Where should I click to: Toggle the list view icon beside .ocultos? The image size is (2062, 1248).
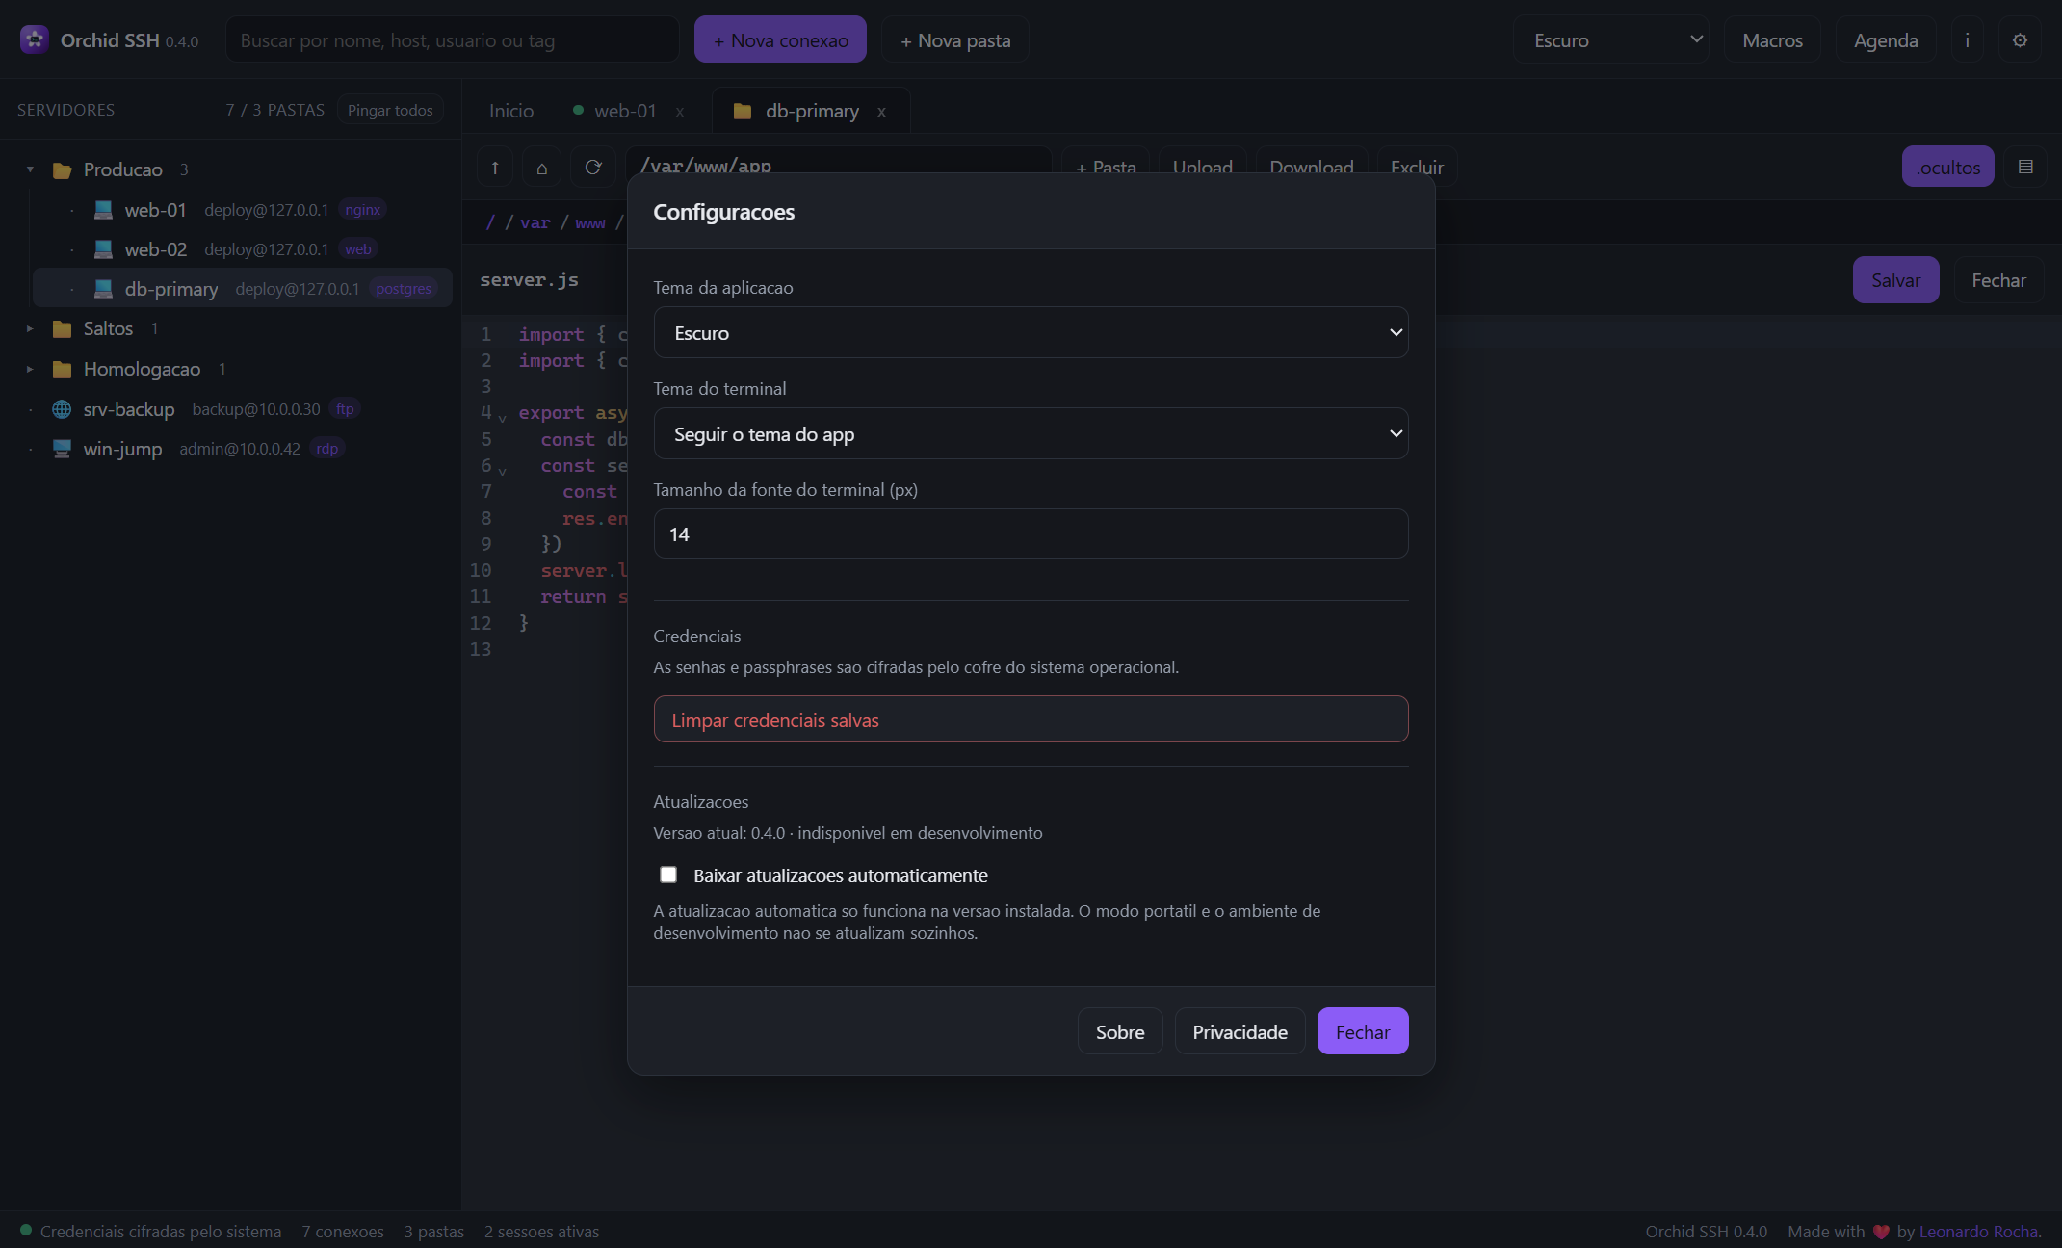point(2025,167)
